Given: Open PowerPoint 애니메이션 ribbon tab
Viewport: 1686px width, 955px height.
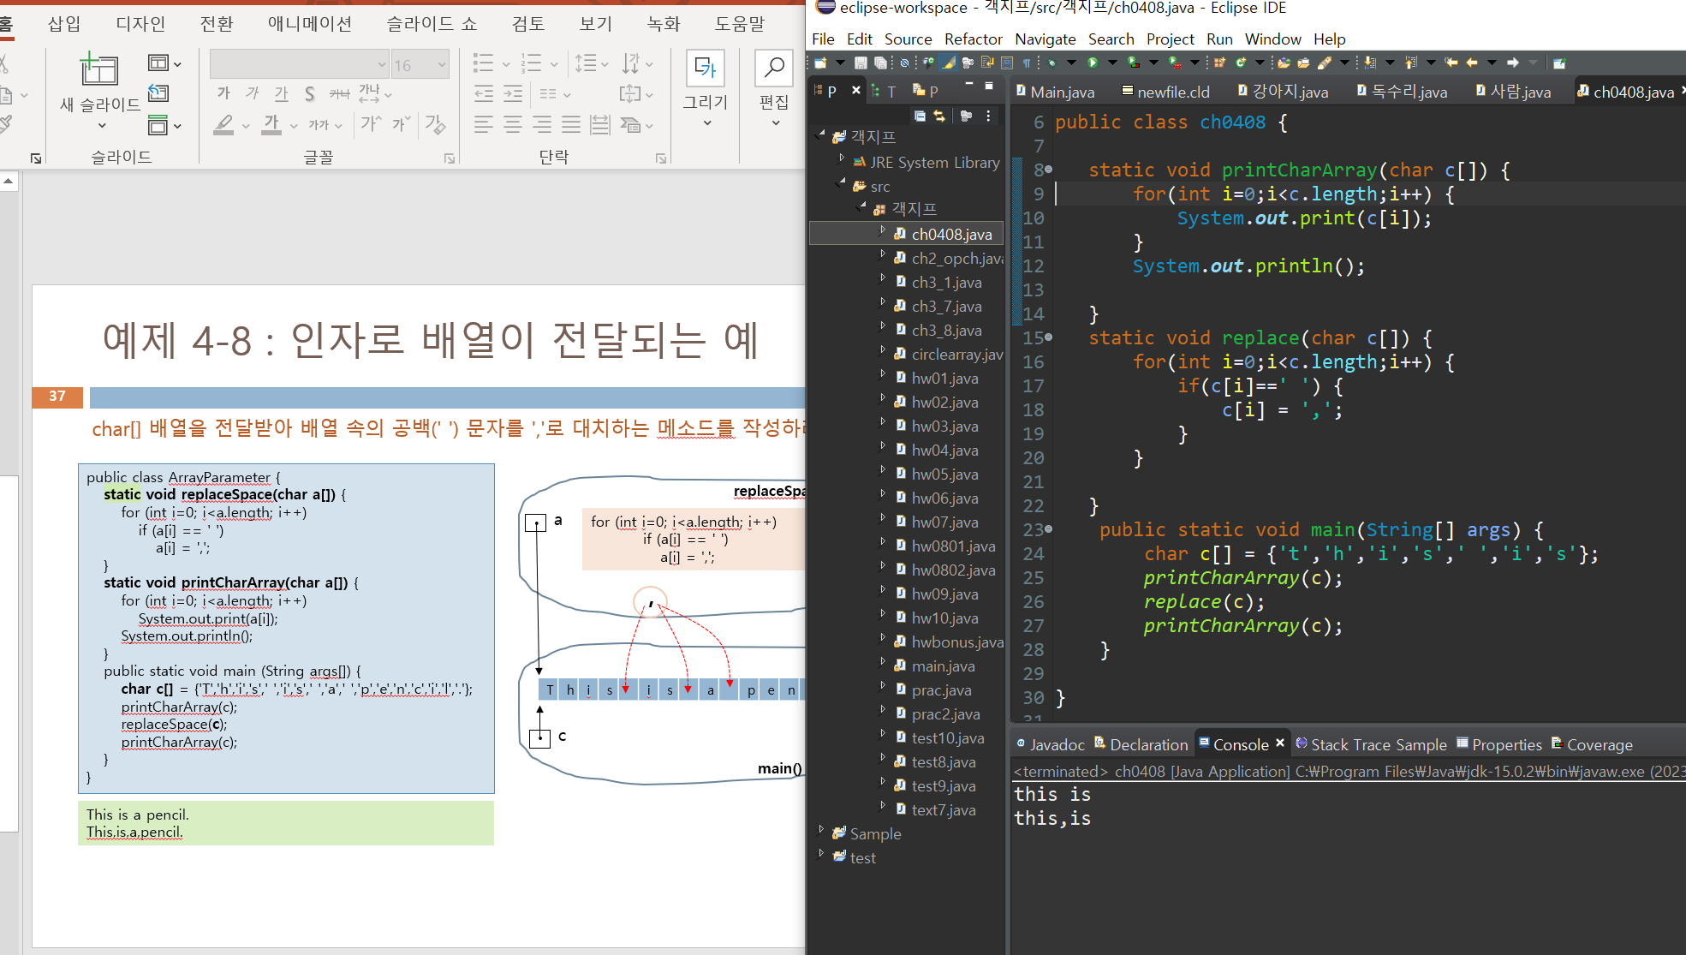Looking at the screenshot, I should click(x=309, y=24).
